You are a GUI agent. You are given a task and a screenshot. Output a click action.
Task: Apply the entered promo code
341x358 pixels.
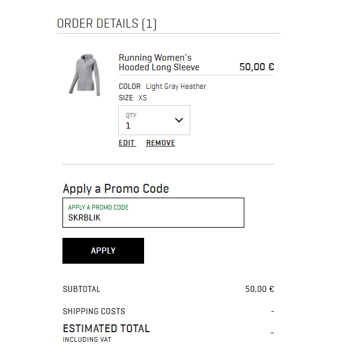tap(103, 250)
